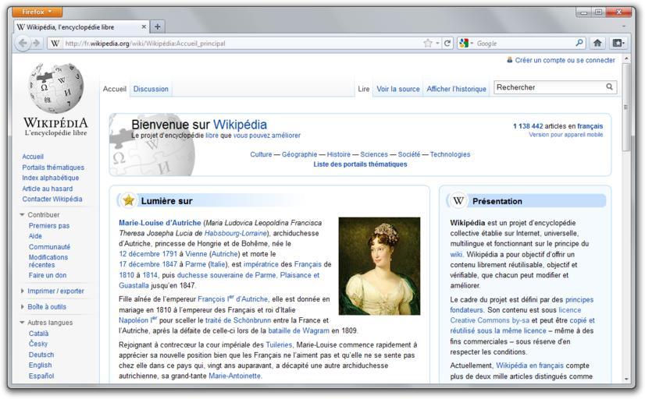Open a new tab with plus button

coord(157,26)
